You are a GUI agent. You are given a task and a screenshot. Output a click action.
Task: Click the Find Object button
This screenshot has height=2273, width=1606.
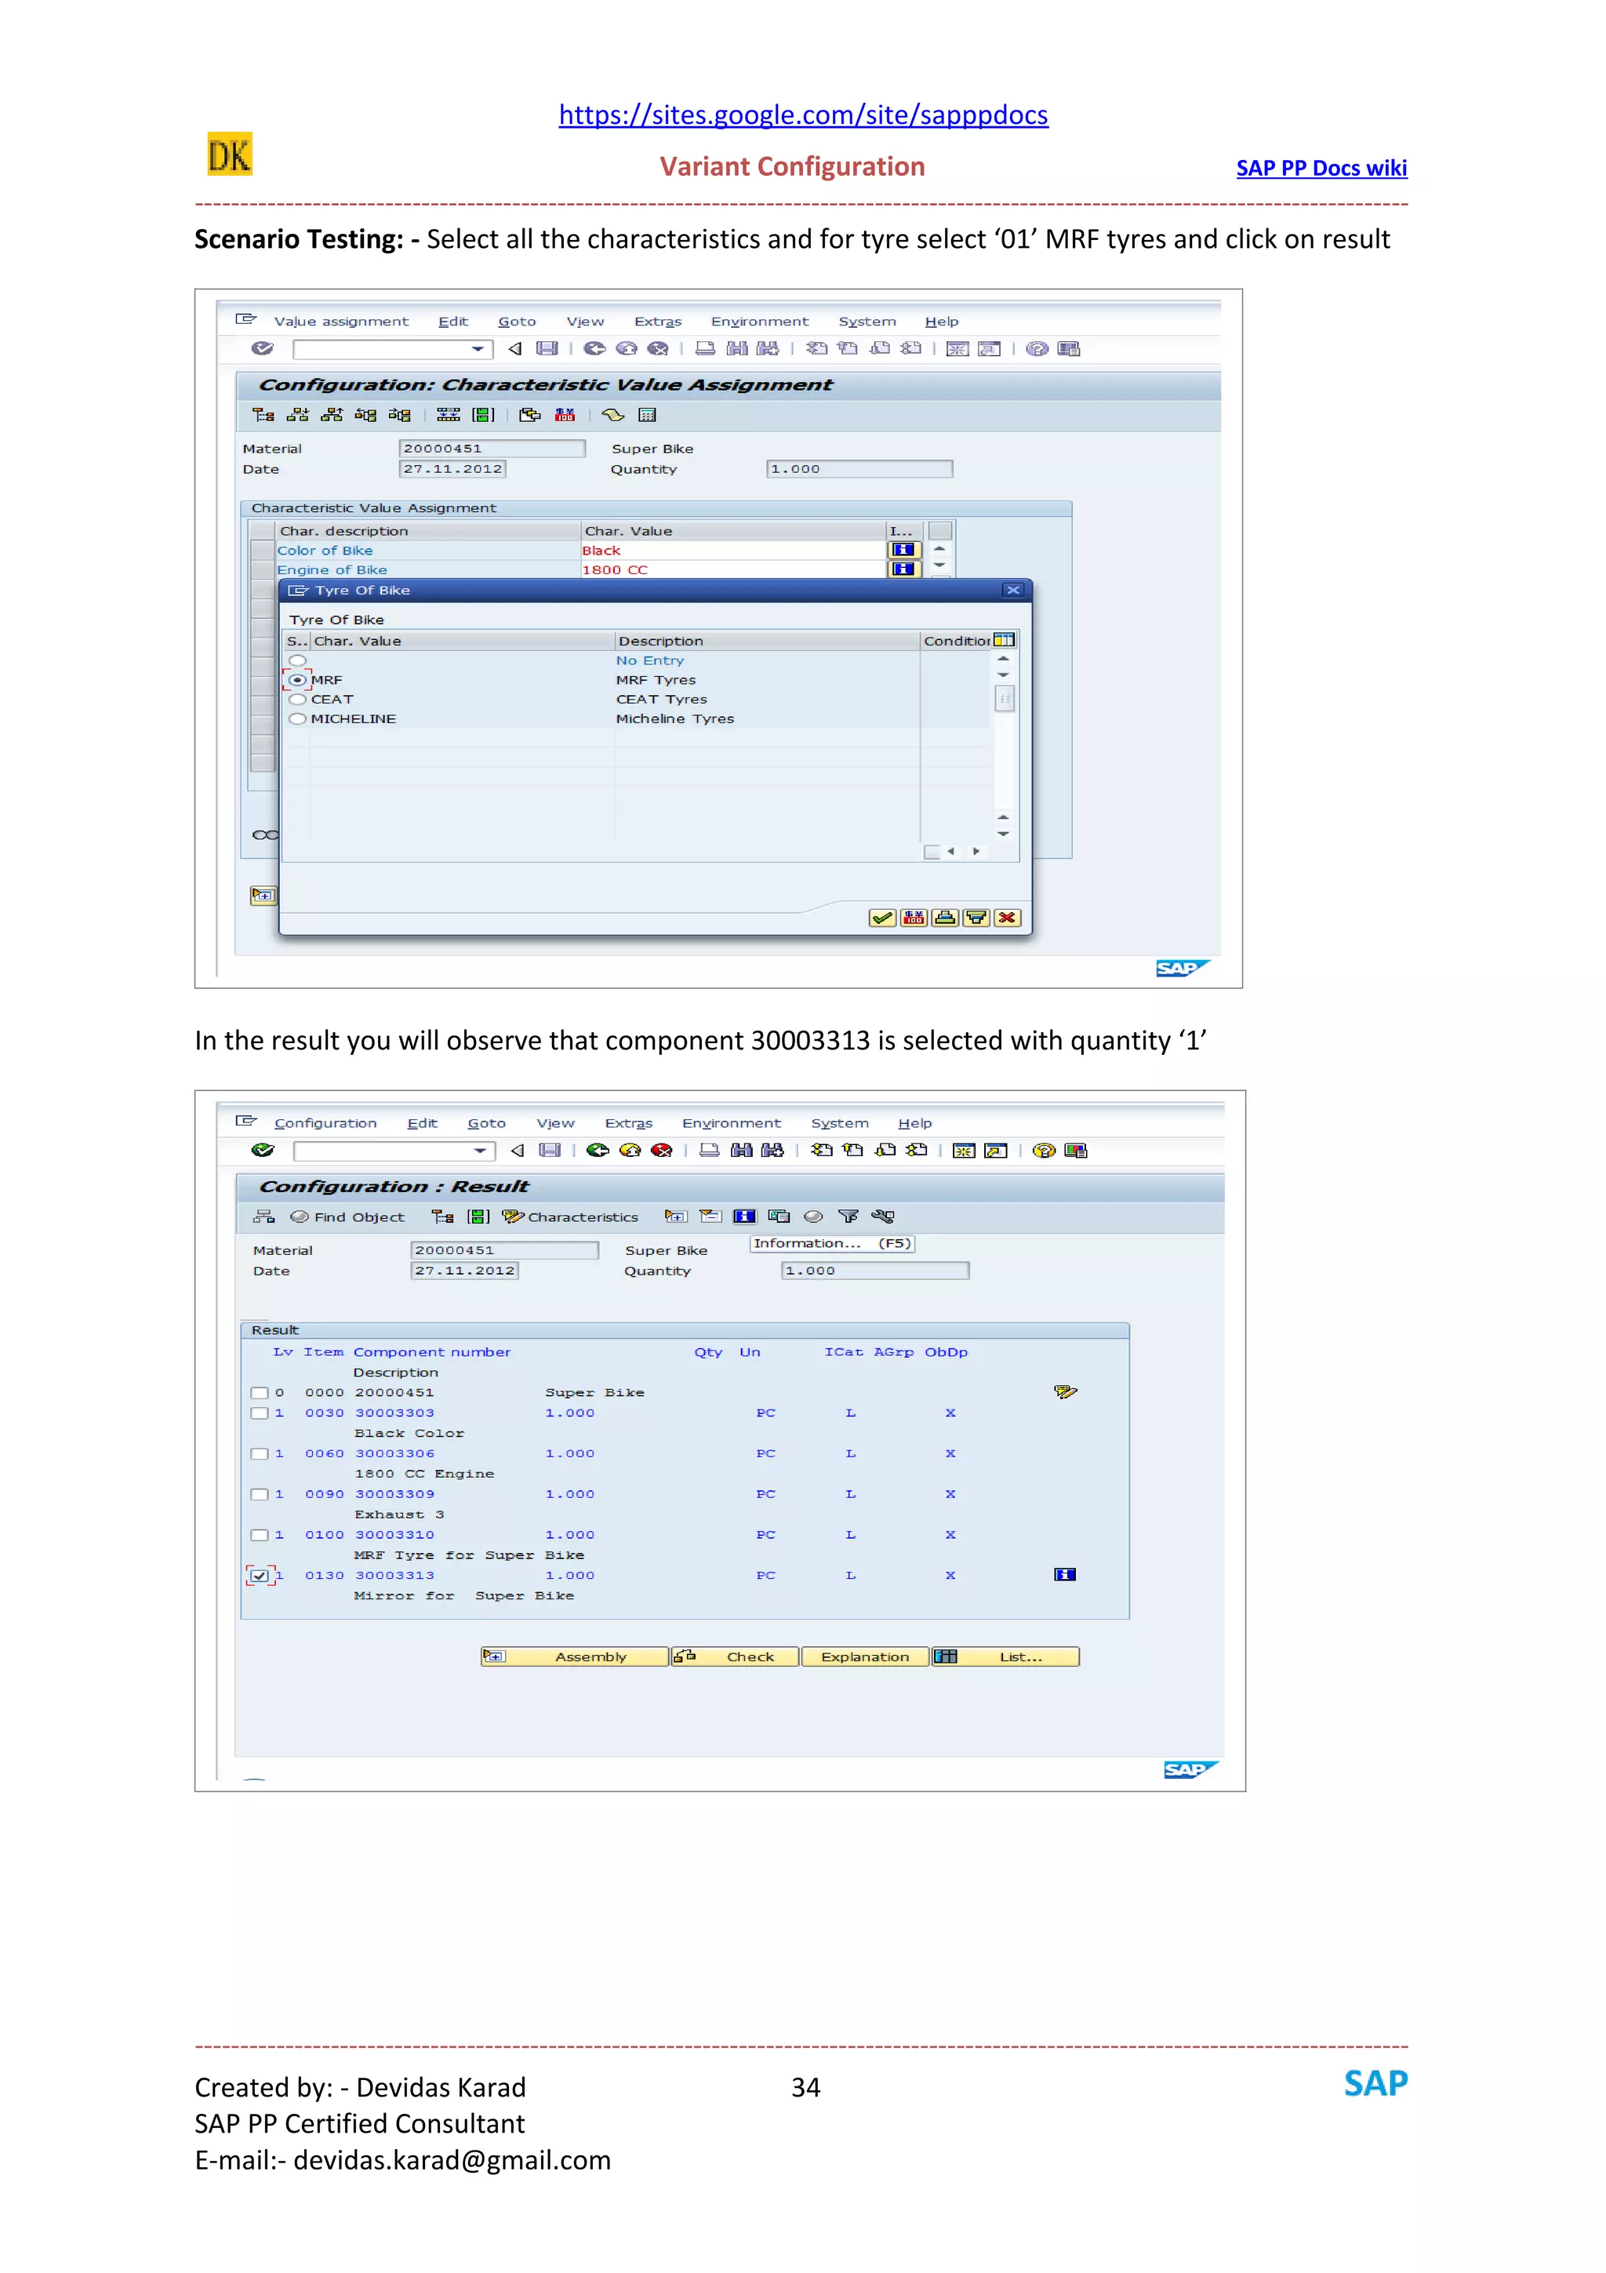point(347,1217)
